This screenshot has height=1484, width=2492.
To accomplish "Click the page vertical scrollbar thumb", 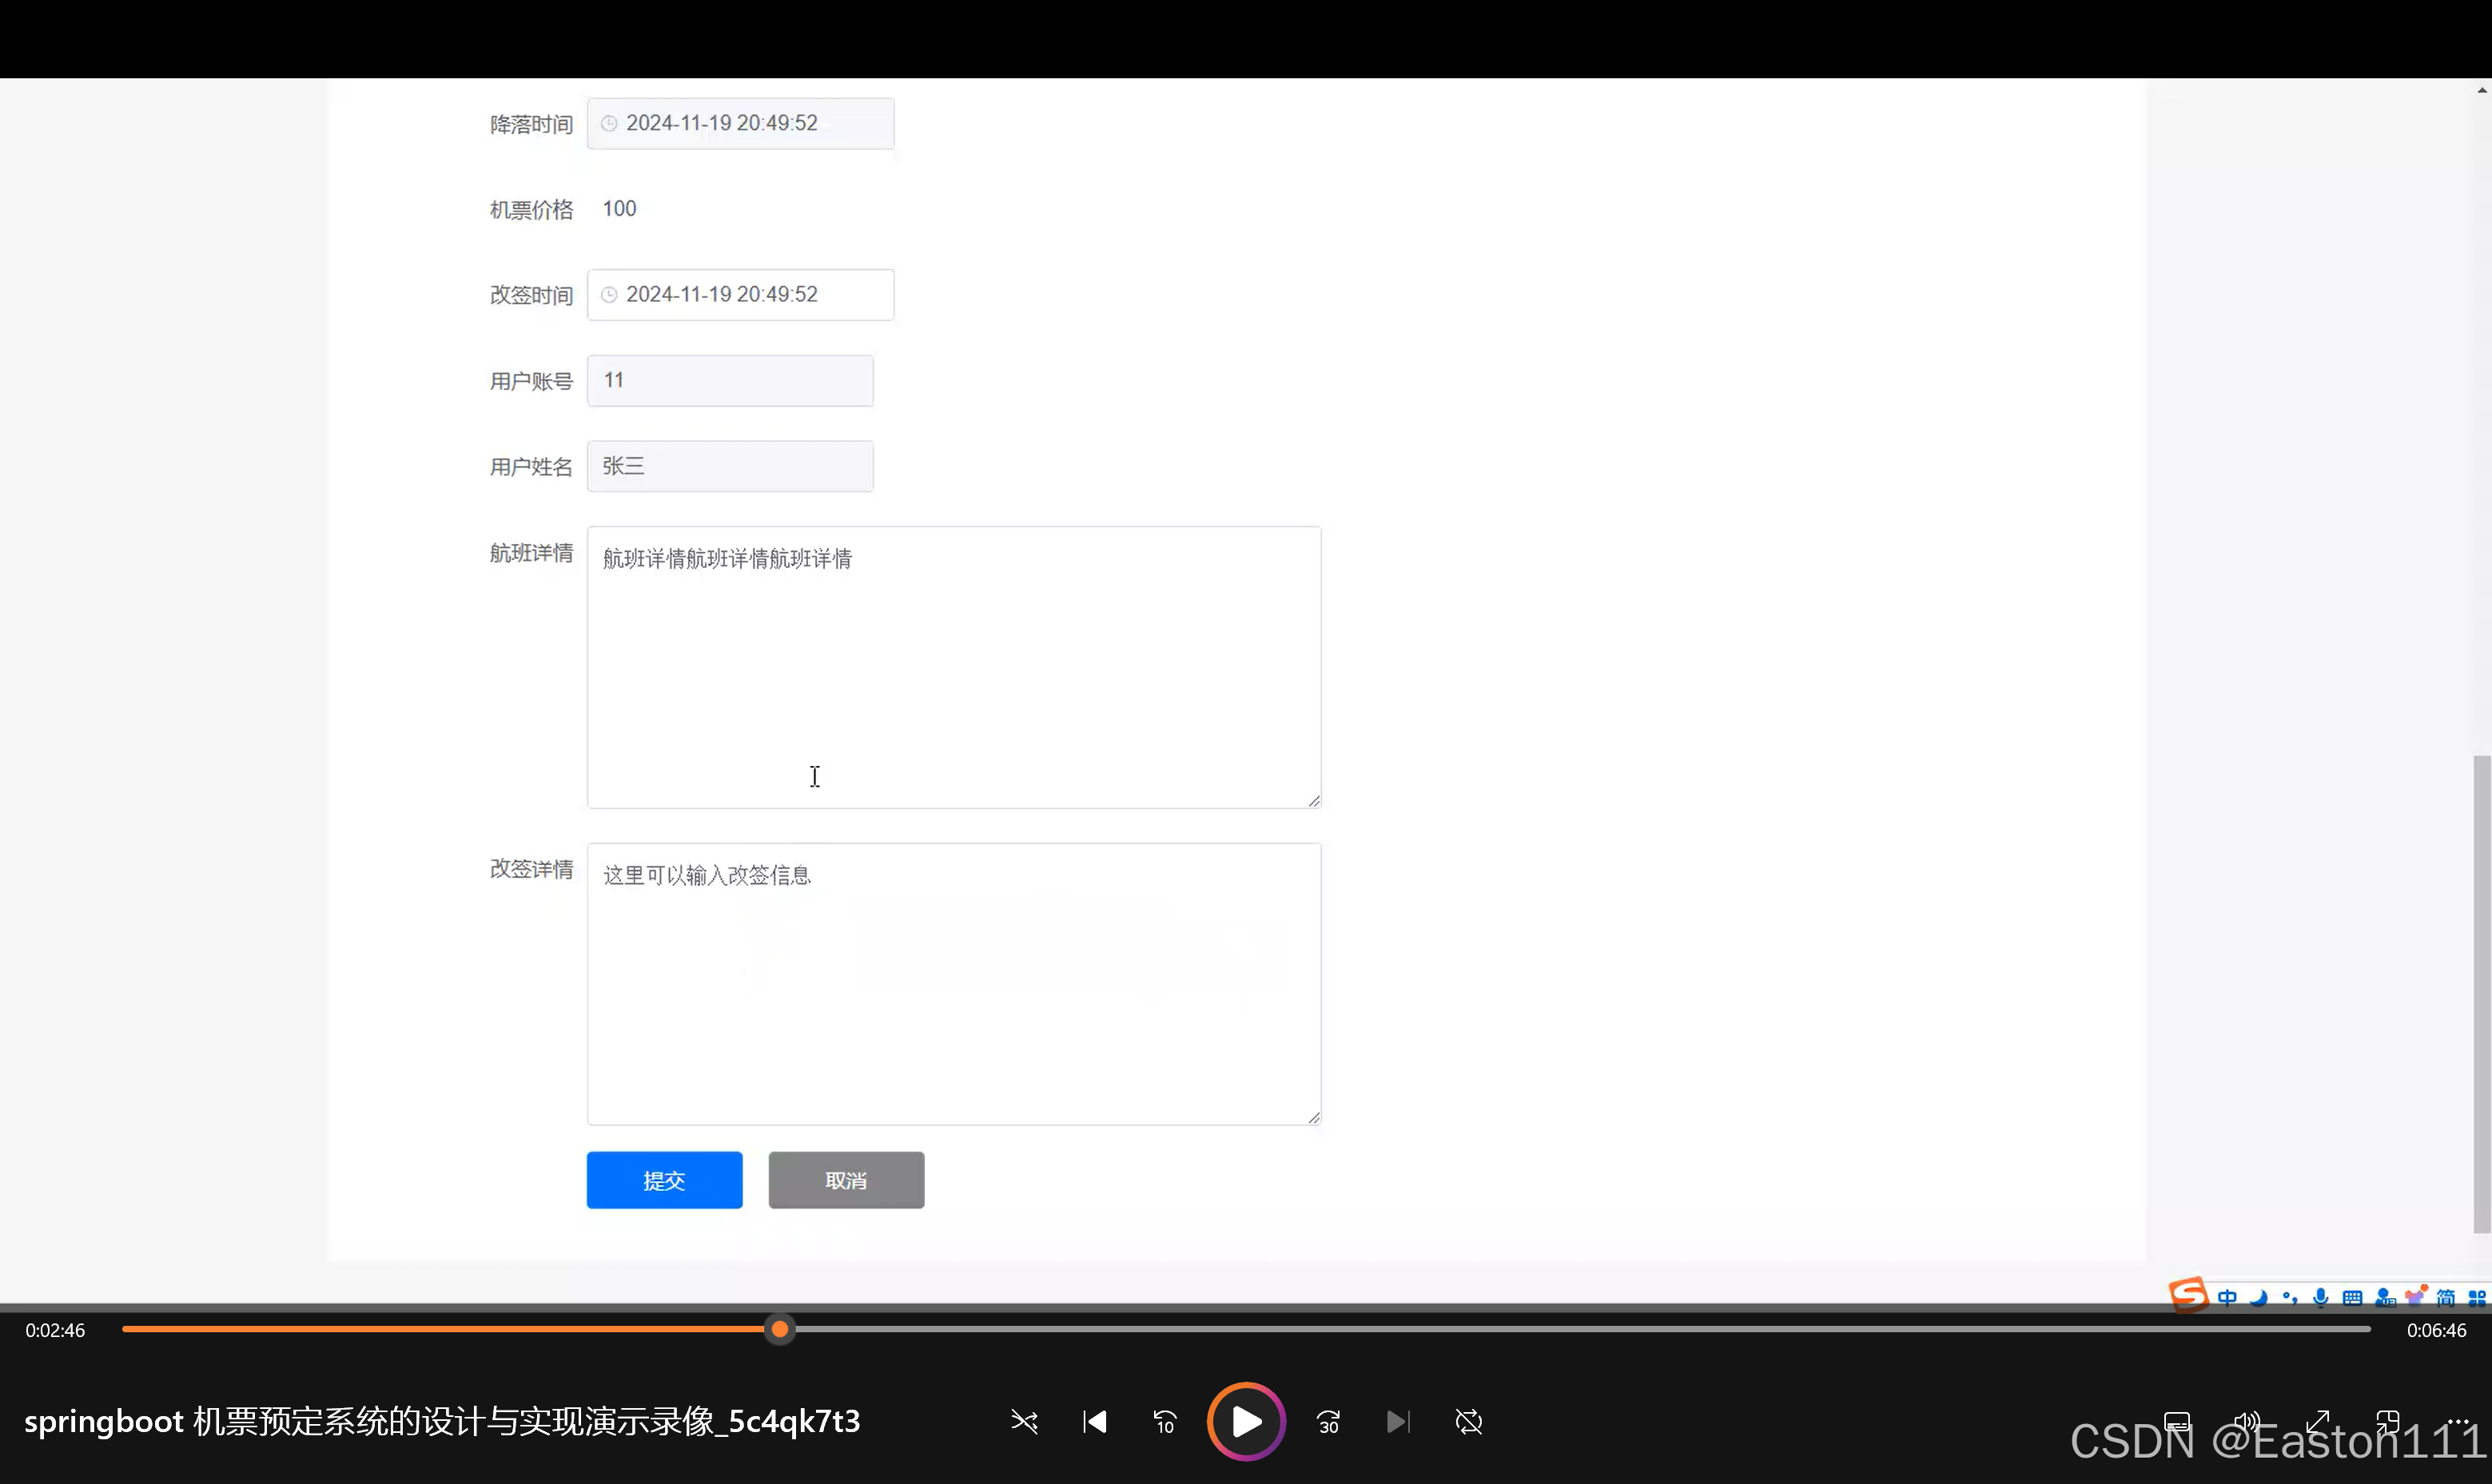I will [x=2482, y=994].
